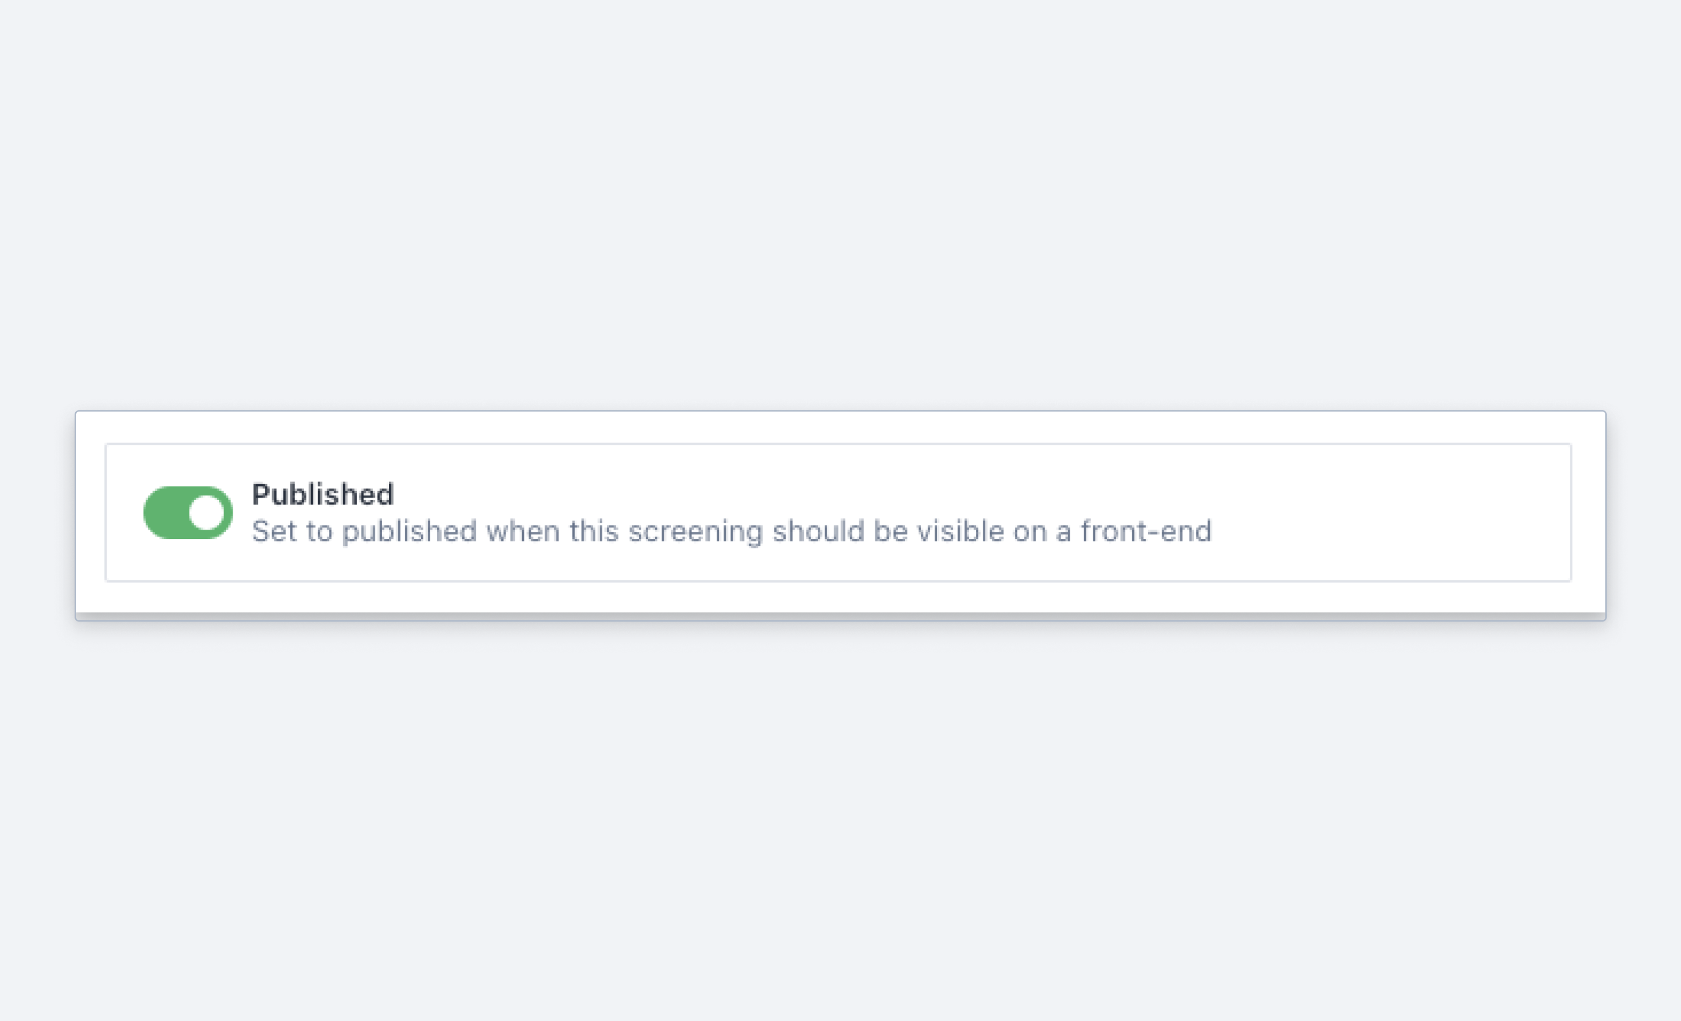
Task: Click the white knob of the Published toggle
Action: (x=206, y=512)
